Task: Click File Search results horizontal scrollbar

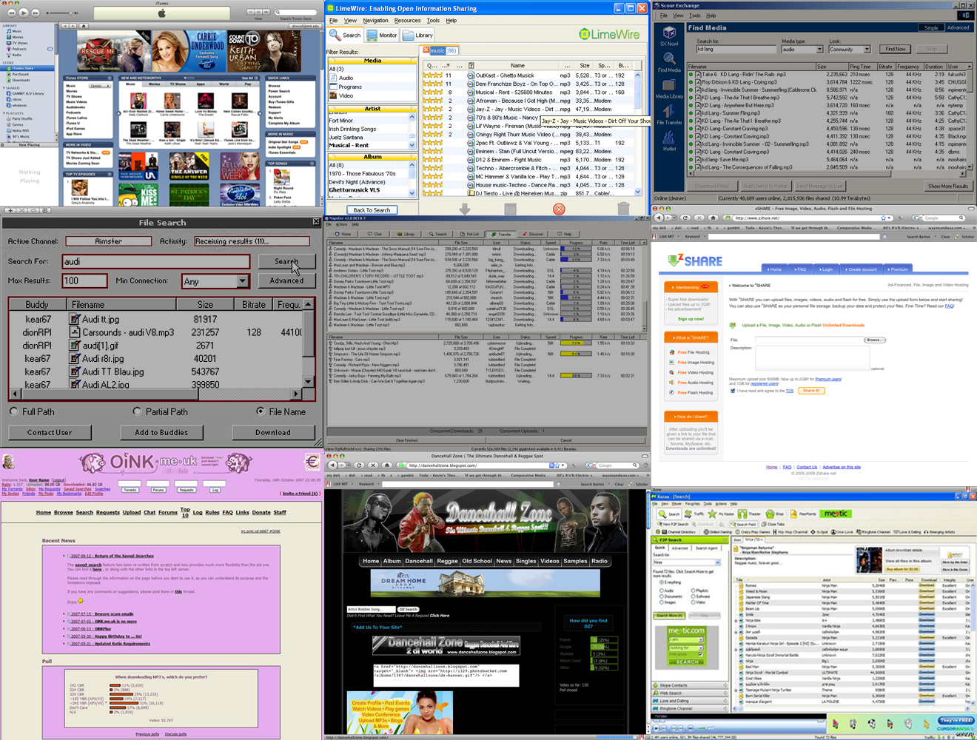Action: click(x=157, y=394)
